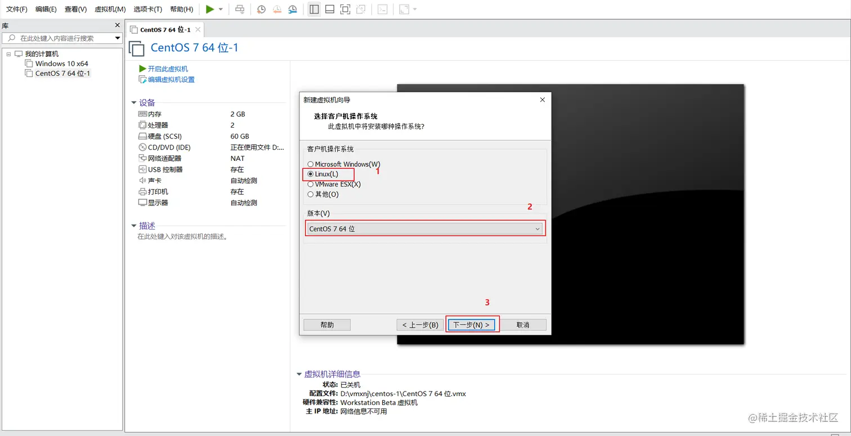Click the 网络适配器 device icon
851x436 pixels.
pos(142,158)
